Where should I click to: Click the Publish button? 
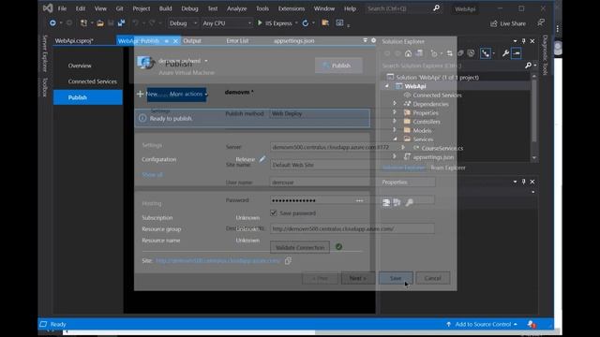[338, 66]
